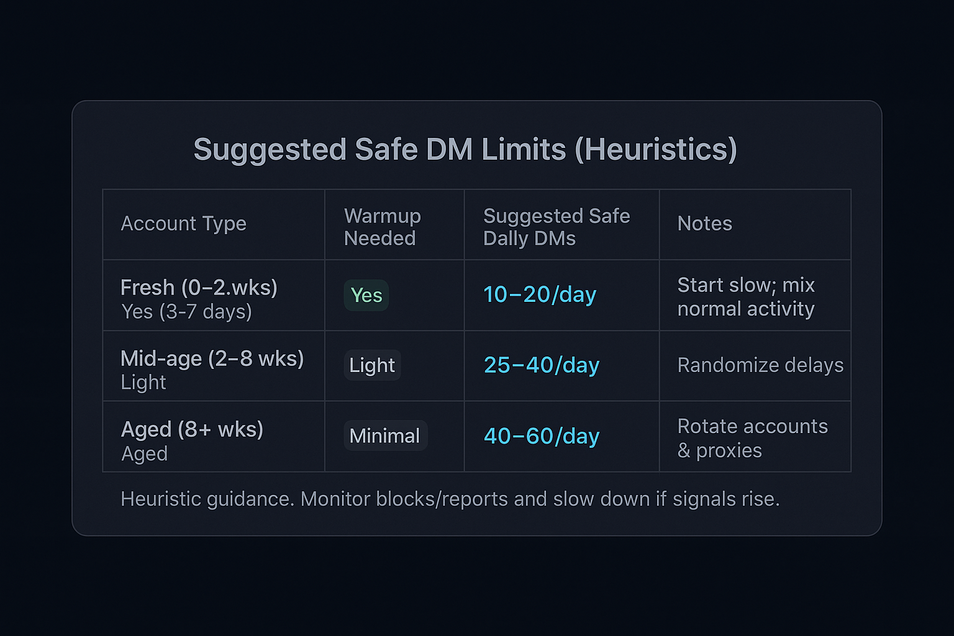
Task: Click the "Warmup Needed" column header
Action: click(x=382, y=227)
